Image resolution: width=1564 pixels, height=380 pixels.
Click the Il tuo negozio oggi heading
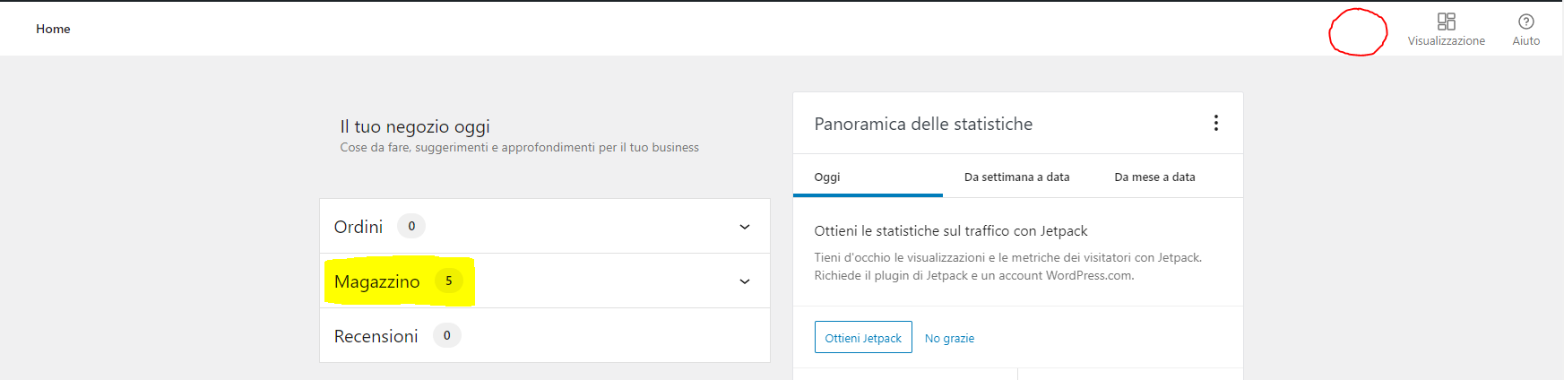[415, 126]
